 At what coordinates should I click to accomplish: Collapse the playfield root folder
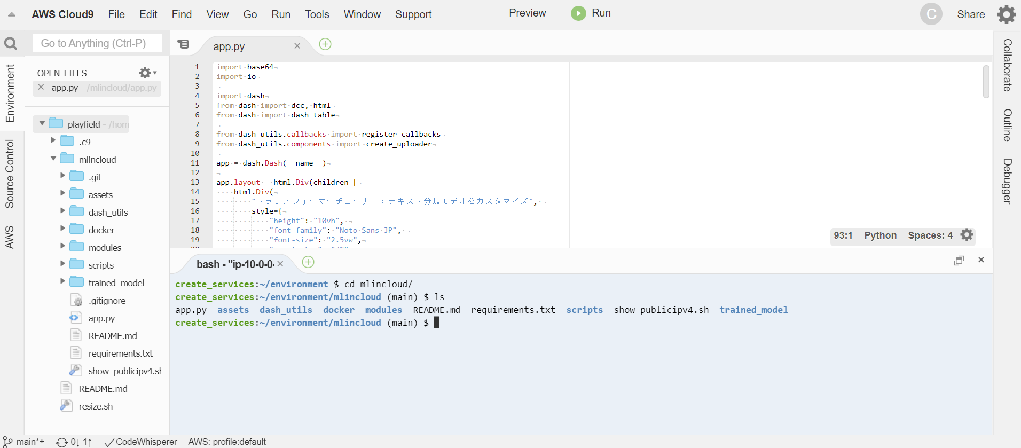(x=42, y=123)
